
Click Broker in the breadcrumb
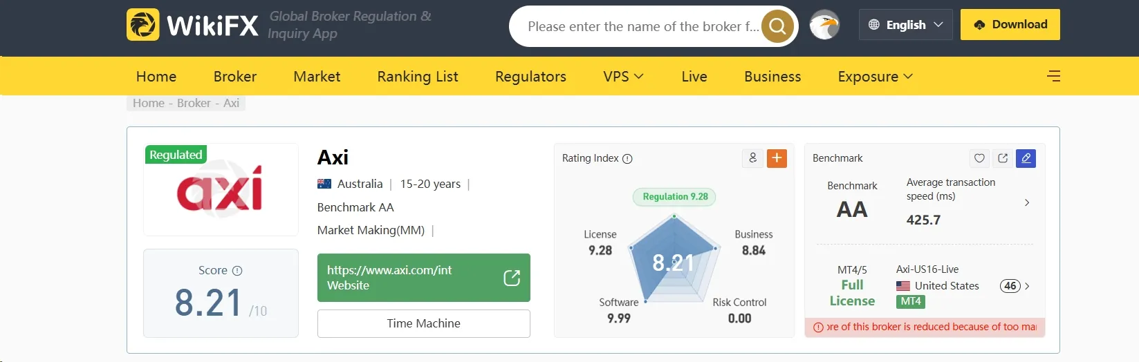coord(194,103)
